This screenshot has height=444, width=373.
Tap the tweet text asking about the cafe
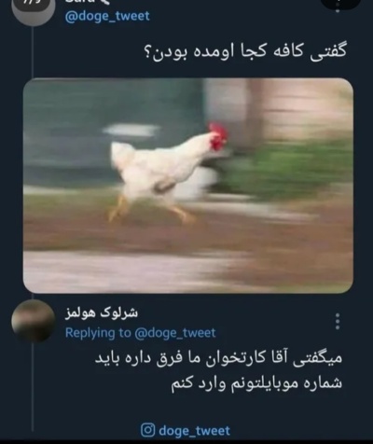[x=245, y=52]
